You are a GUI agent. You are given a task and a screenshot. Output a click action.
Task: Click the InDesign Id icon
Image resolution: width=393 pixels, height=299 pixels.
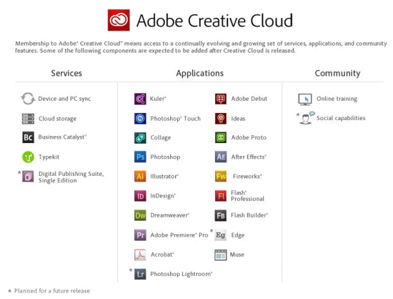click(140, 196)
